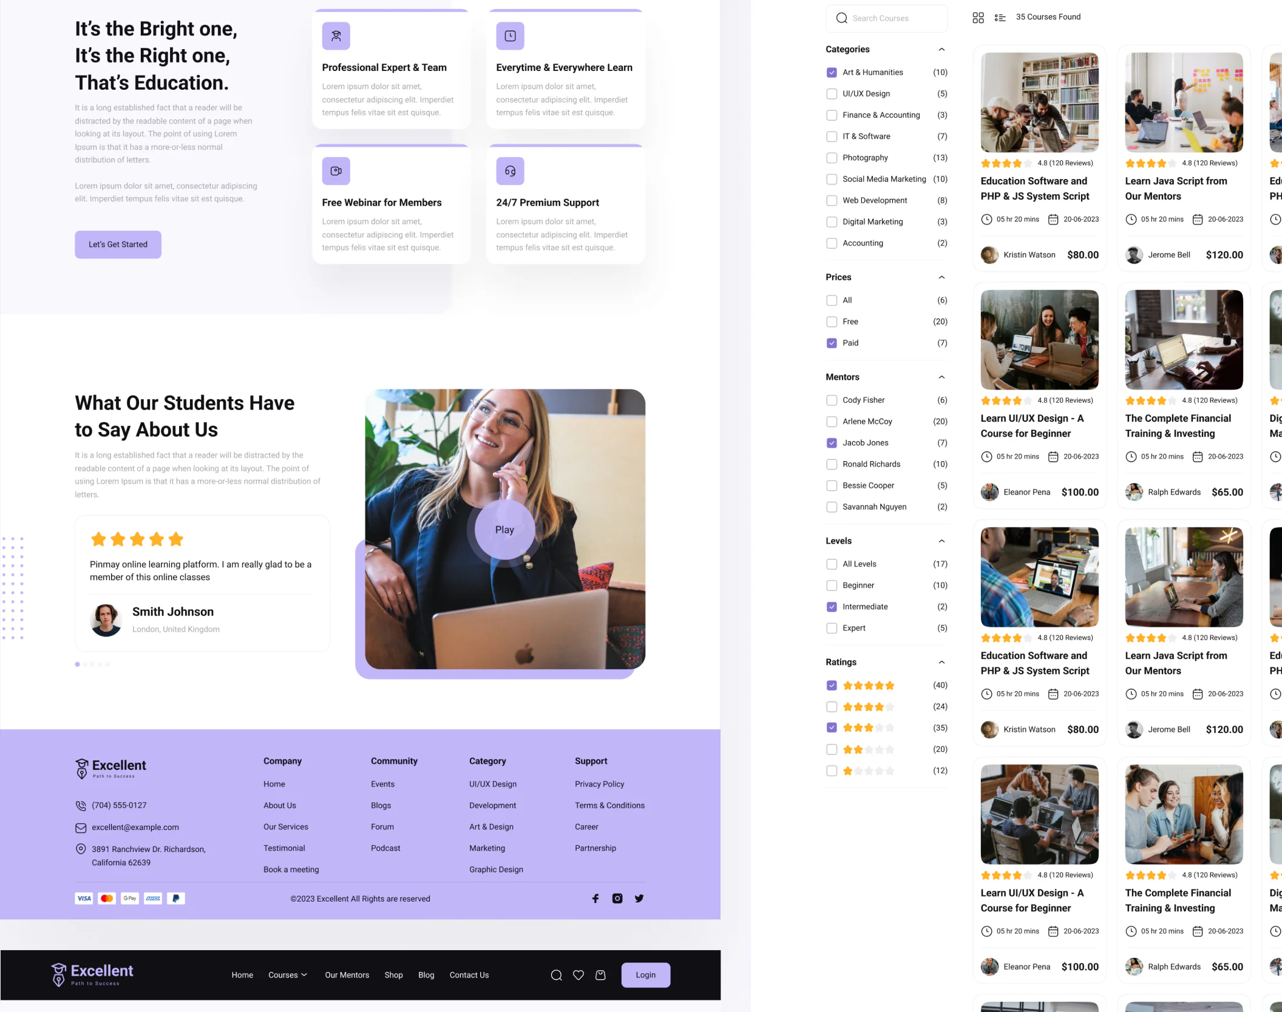Screen dimensions: 1282x1012
Task: Click the Let's Get Started button
Action: 118,245
